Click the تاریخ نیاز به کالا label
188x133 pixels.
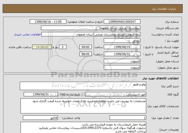(70, 94)
